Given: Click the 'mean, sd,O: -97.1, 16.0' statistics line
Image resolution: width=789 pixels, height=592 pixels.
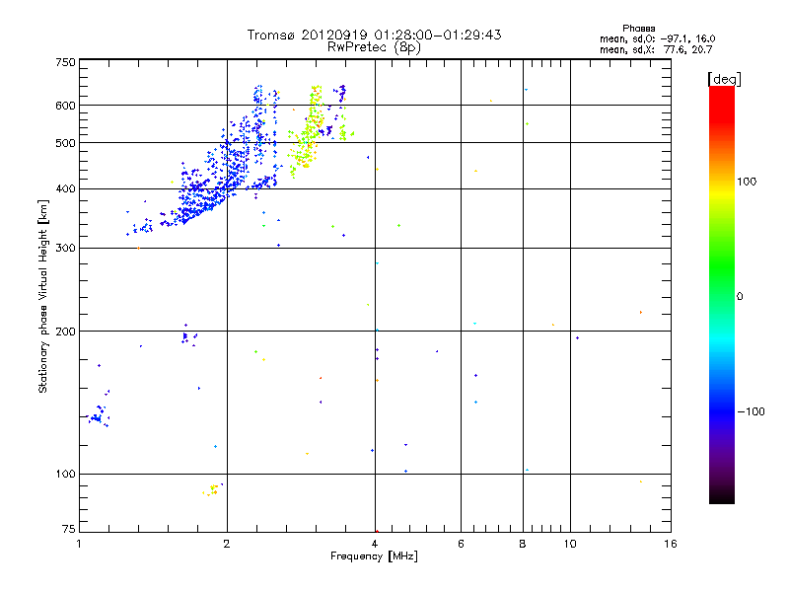Looking at the screenshot, I should click(x=657, y=38).
